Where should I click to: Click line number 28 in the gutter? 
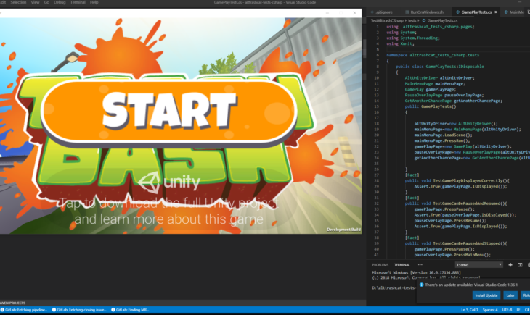coord(377,181)
